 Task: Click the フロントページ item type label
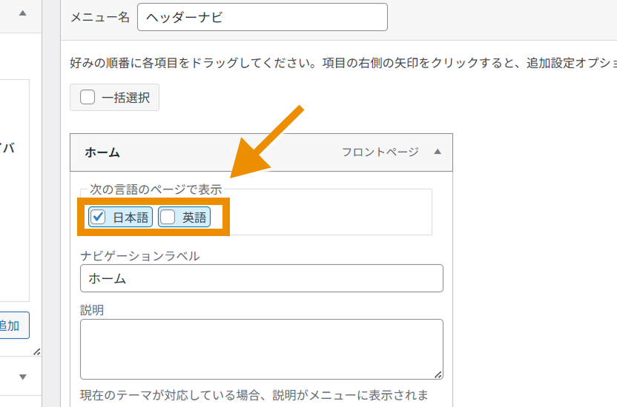tap(380, 152)
